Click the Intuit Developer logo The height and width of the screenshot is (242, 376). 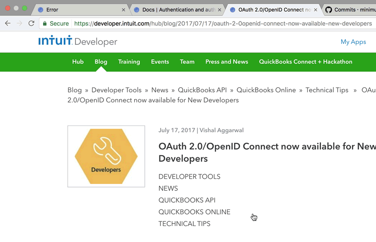(78, 41)
